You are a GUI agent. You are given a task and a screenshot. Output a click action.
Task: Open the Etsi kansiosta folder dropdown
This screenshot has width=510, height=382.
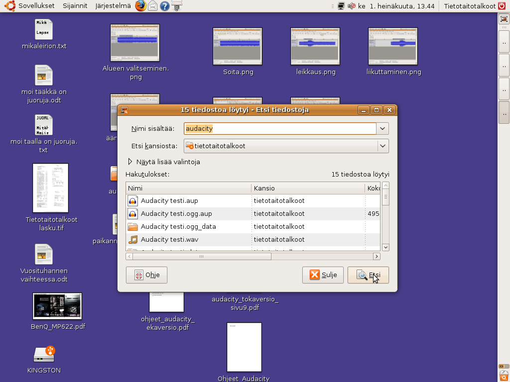click(x=286, y=146)
